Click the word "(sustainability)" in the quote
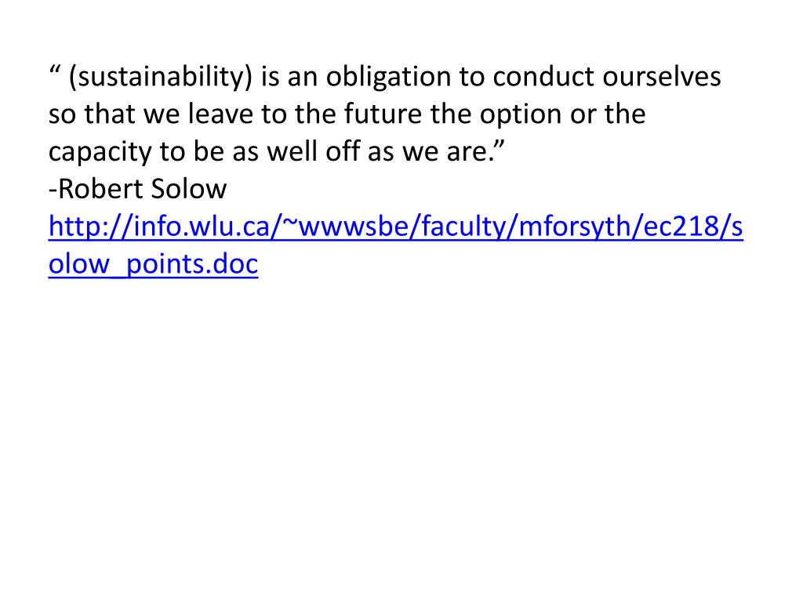This screenshot has width=803, height=602. pyautogui.click(x=160, y=77)
